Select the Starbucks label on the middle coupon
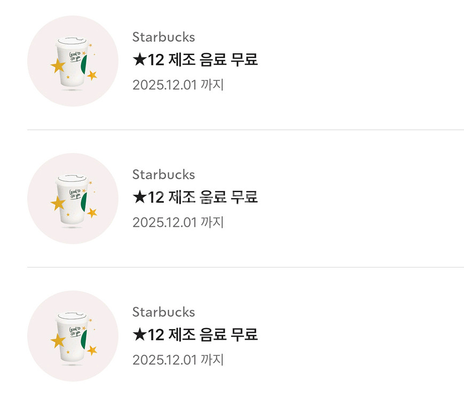 tap(163, 174)
